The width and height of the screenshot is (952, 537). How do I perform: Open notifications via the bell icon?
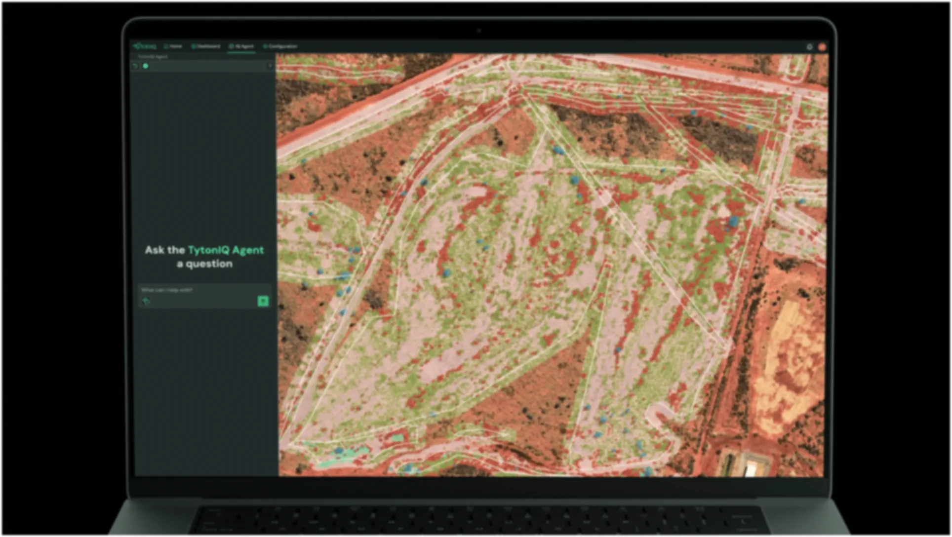[x=809, y=47]
